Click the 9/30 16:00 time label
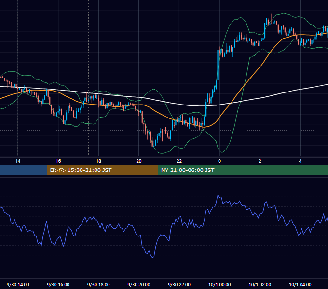 pyautogui.click(x=58, y=284)
